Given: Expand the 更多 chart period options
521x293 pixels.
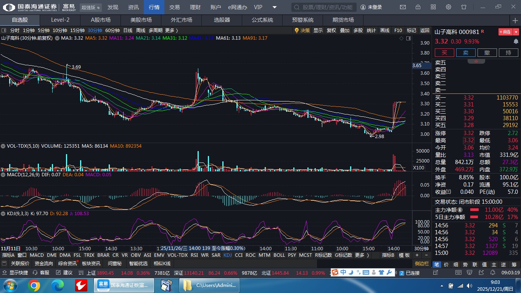Looking at the screenshot, I should [x=171, y=31].
